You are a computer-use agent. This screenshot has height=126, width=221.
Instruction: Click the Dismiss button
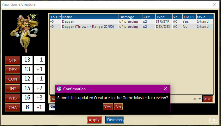click(114, 120)
